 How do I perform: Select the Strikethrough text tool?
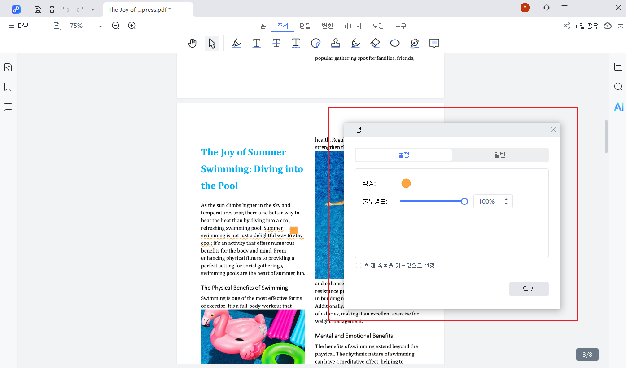point(276,43)
